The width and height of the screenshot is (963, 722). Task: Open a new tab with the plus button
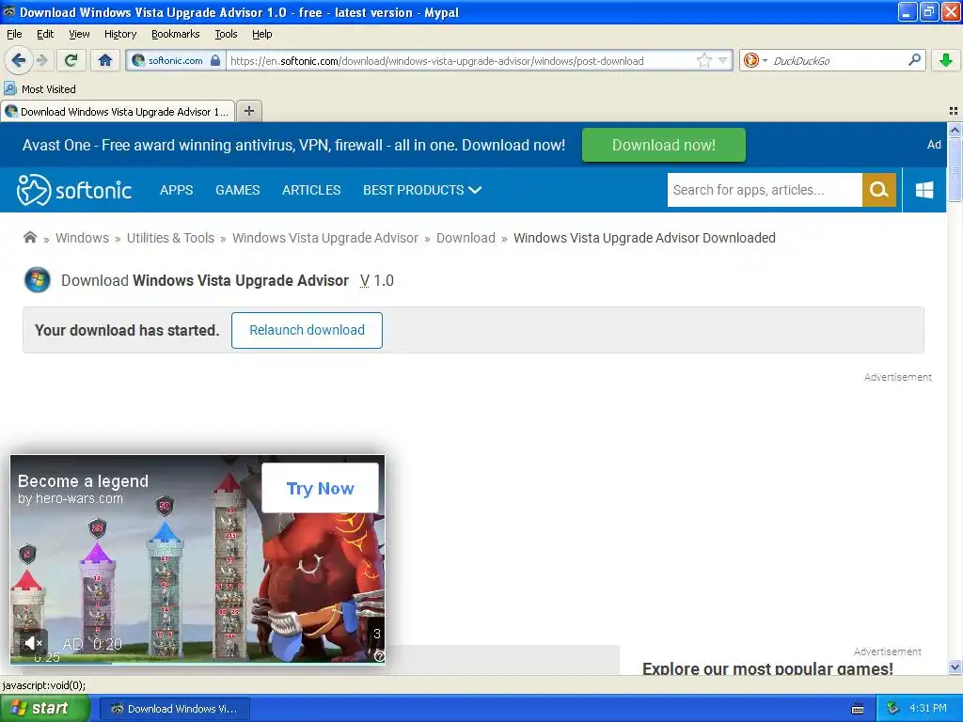click(248, 111)
